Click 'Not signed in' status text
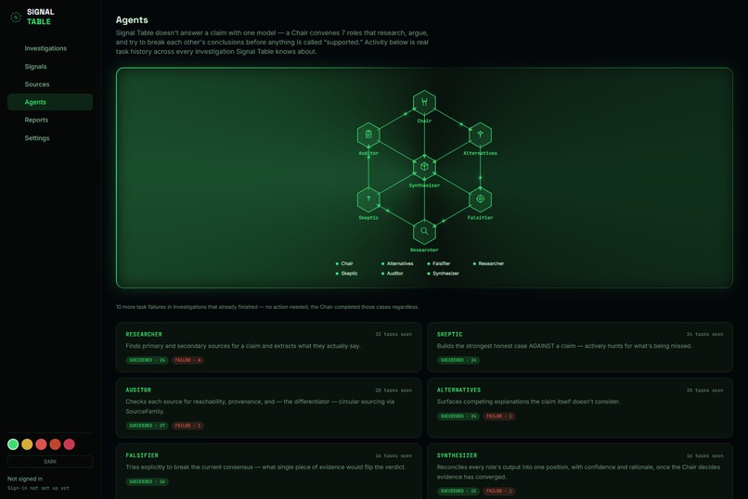This screenshot has height=499, width=748. 25,479
